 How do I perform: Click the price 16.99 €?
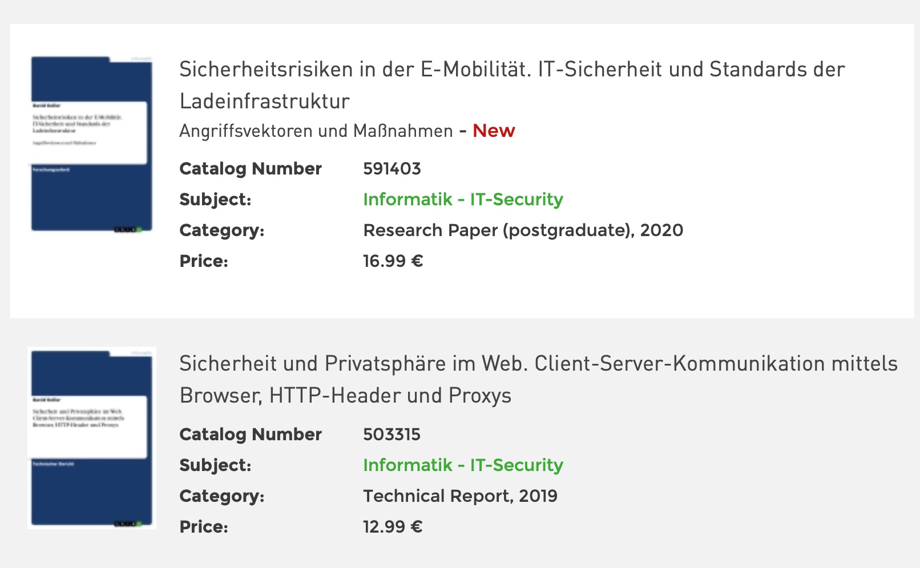[393, 261]
